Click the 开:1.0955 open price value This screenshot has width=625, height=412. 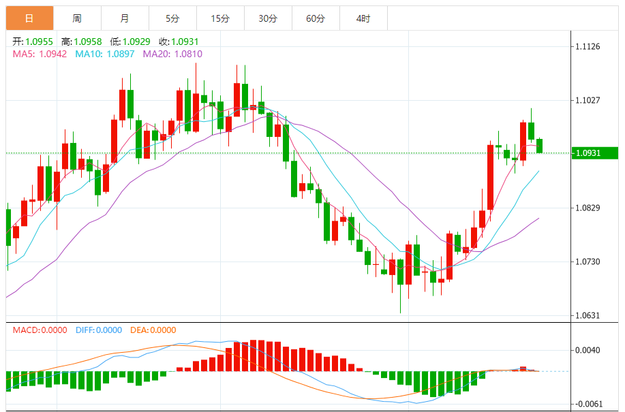33,42
